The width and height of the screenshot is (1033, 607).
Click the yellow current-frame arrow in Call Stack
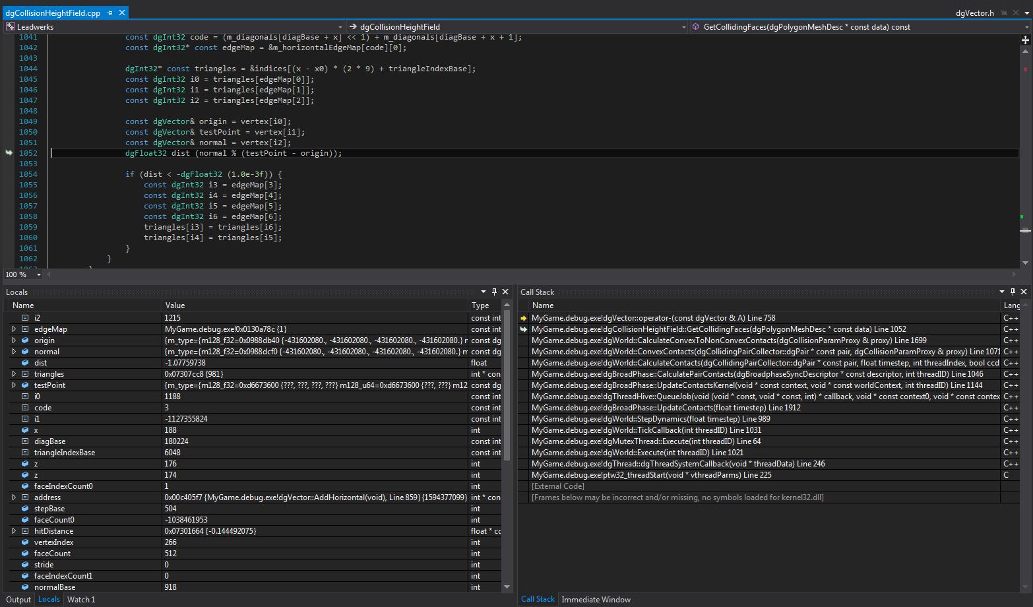524,318
